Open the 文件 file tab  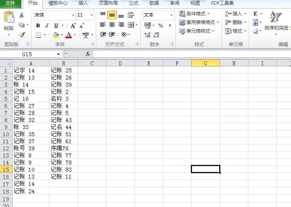click(x=10, y=3)
